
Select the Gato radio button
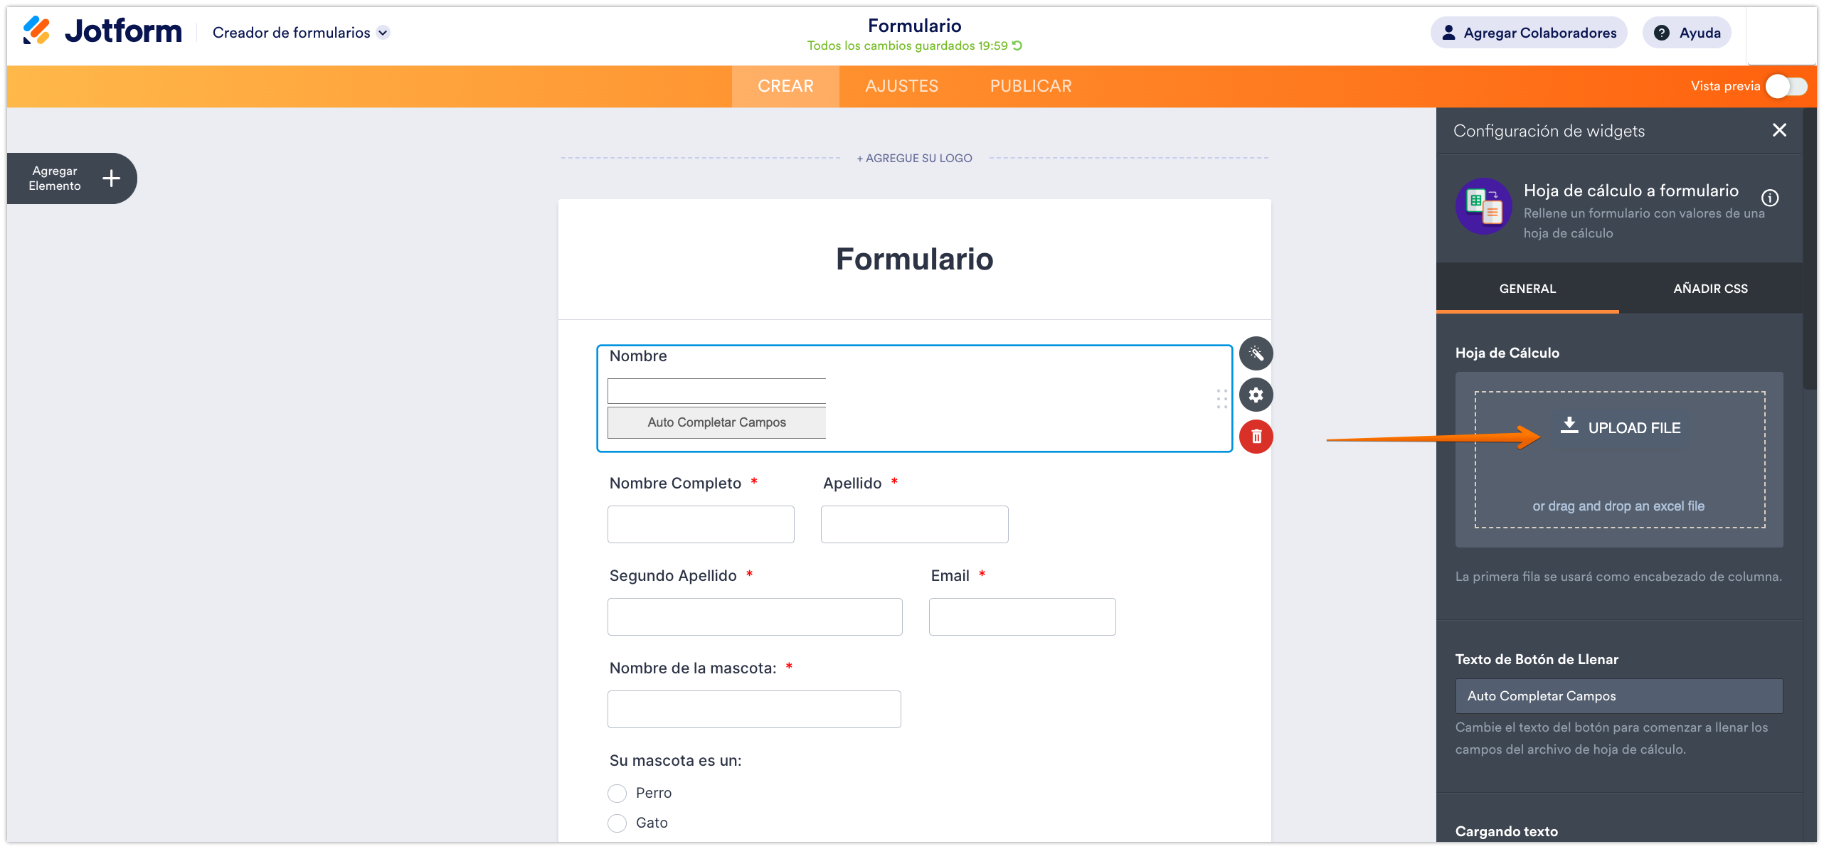(617, 823)
